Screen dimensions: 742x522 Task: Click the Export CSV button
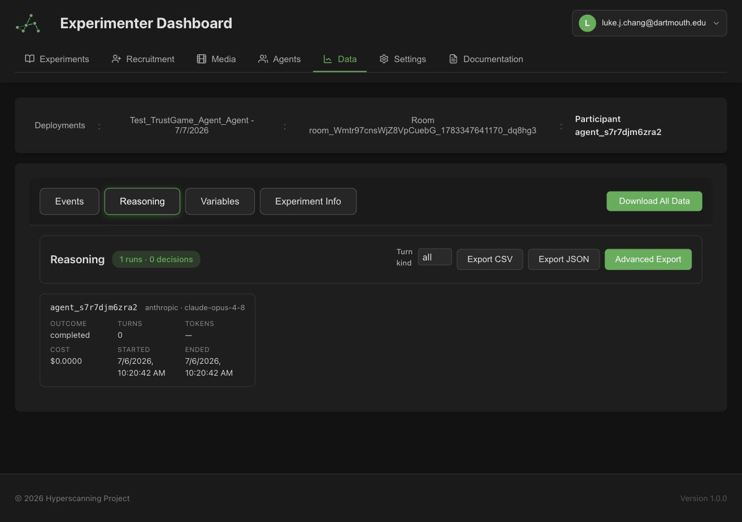coord(490,259)
